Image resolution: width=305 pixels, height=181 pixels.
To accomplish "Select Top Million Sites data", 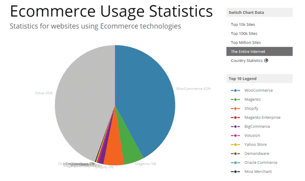I will coord(246,42).
